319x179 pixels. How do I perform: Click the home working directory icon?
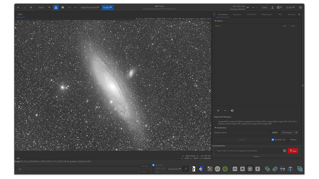click(56, 7)
